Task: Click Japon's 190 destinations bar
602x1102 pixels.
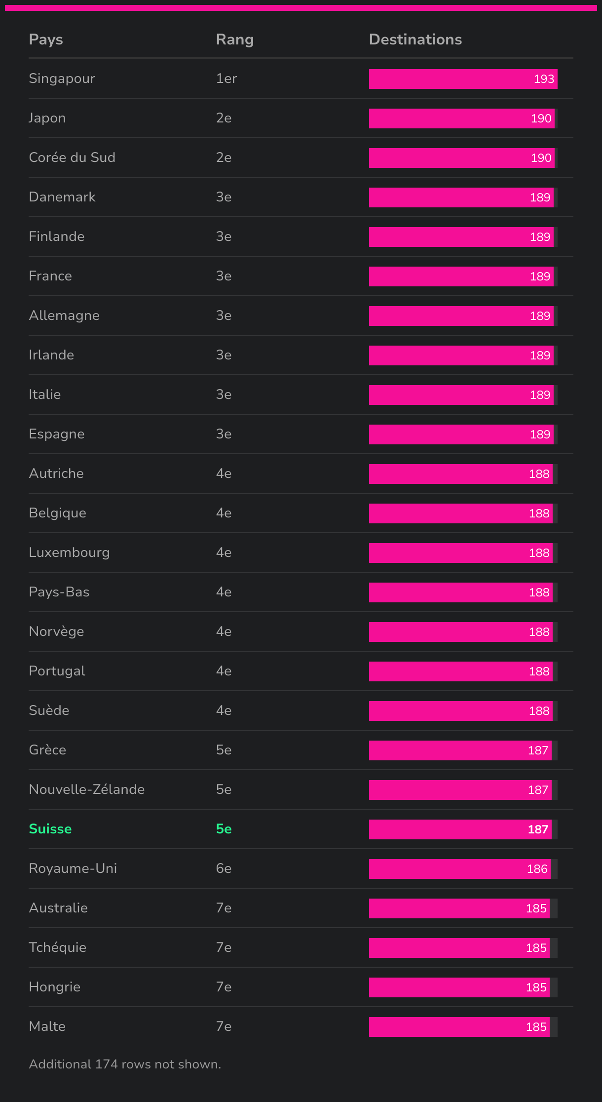Action: (461, 118)
